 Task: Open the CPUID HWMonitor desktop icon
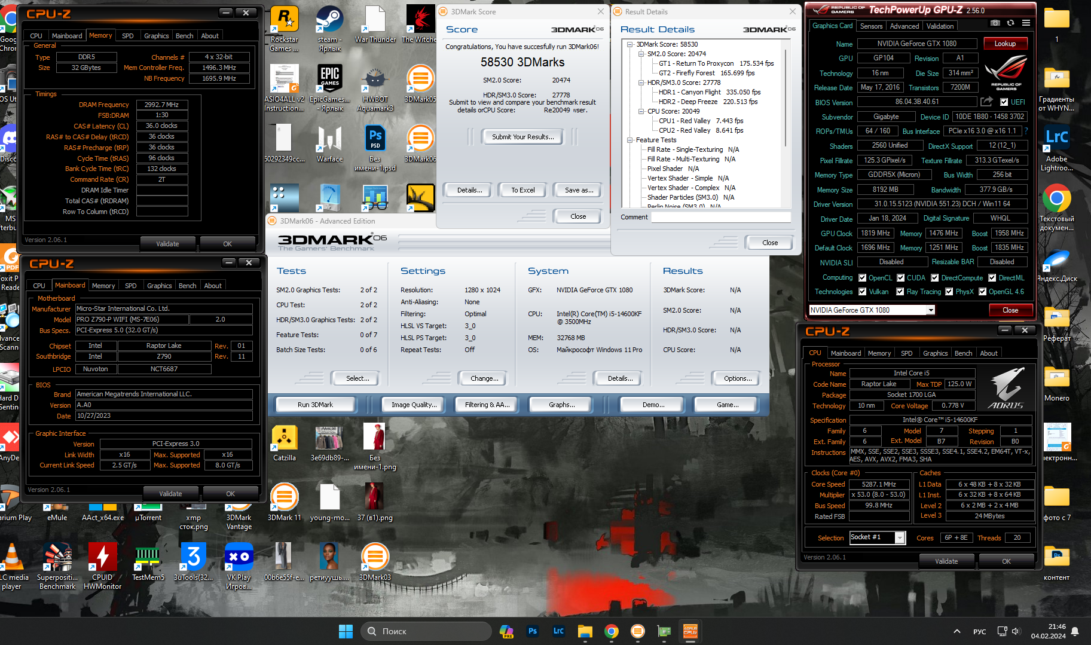click(103, 565)
